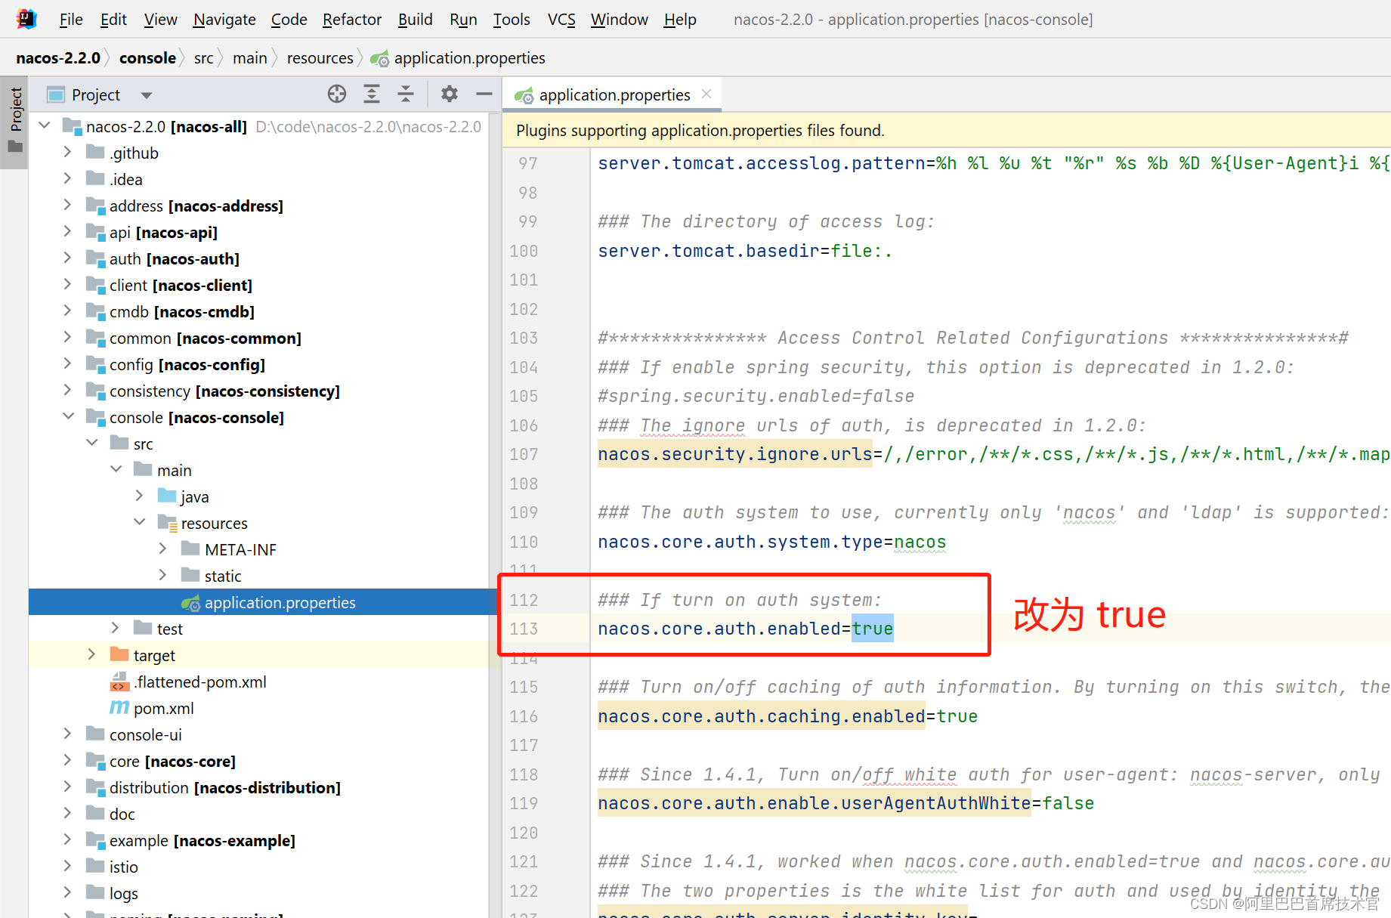Hide the Project tool window with minus icon
Screen dimensions: 1391x918
pyautogui.click(x=484, y=94)
